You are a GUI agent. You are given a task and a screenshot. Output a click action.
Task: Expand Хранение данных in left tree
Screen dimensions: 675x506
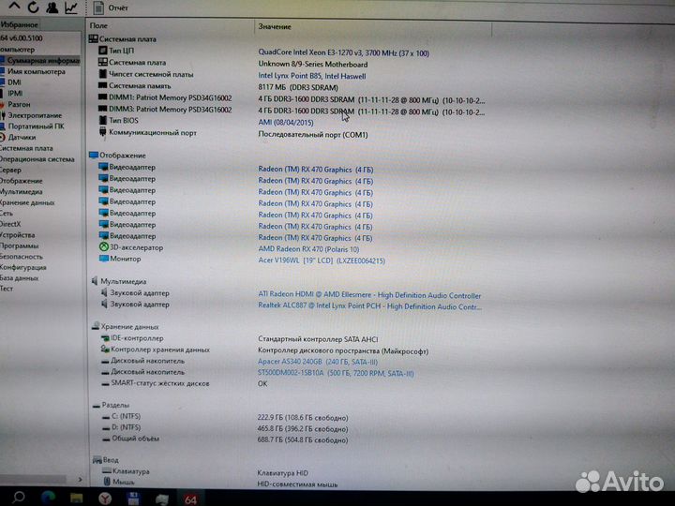(27, 202)
